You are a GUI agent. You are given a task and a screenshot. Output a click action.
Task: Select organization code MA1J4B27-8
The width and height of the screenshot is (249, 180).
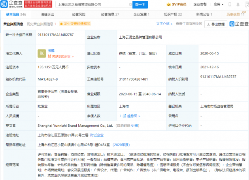pyautogui.click(x=48, y=79)
